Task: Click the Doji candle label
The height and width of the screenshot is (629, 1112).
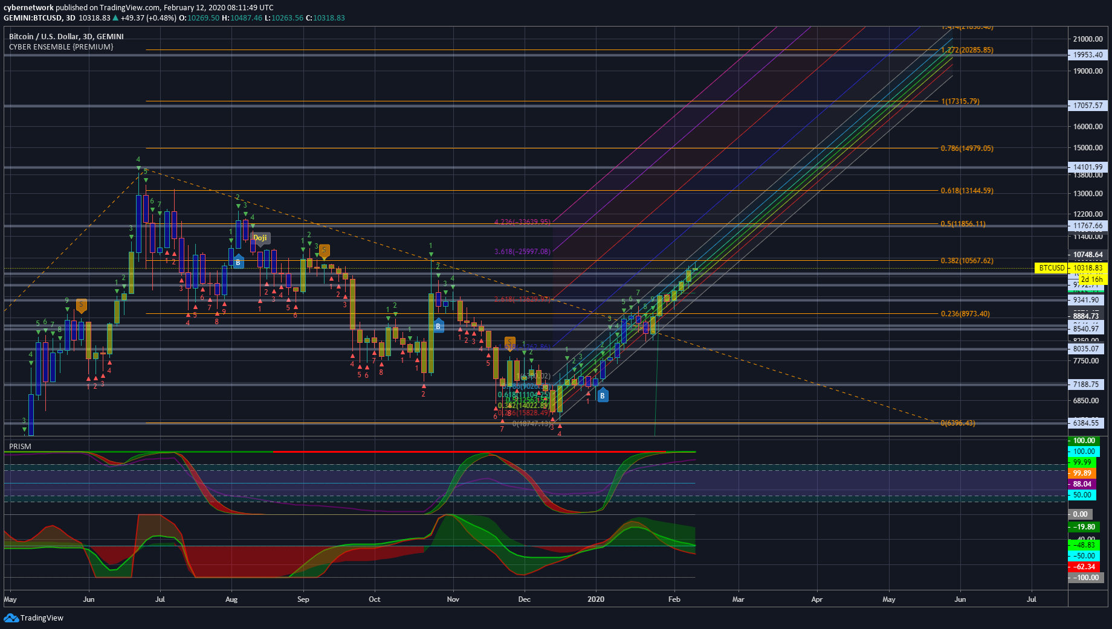Action: tap(260, 238)
